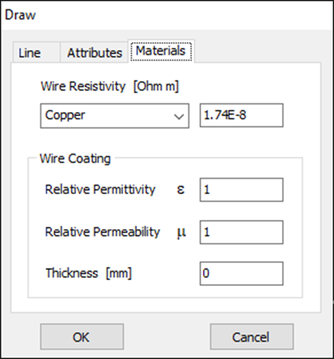Open the Copper material combo box
This screenshot has height=359, width=334.
coord(115,116)
